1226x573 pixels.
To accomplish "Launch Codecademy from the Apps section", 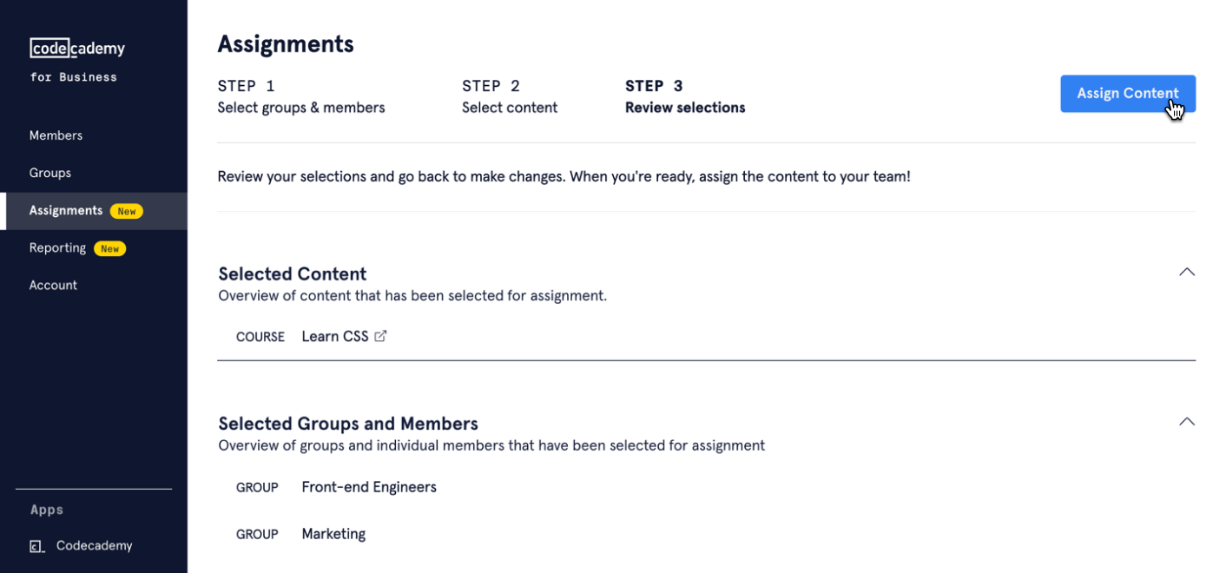I will (94, 546).
